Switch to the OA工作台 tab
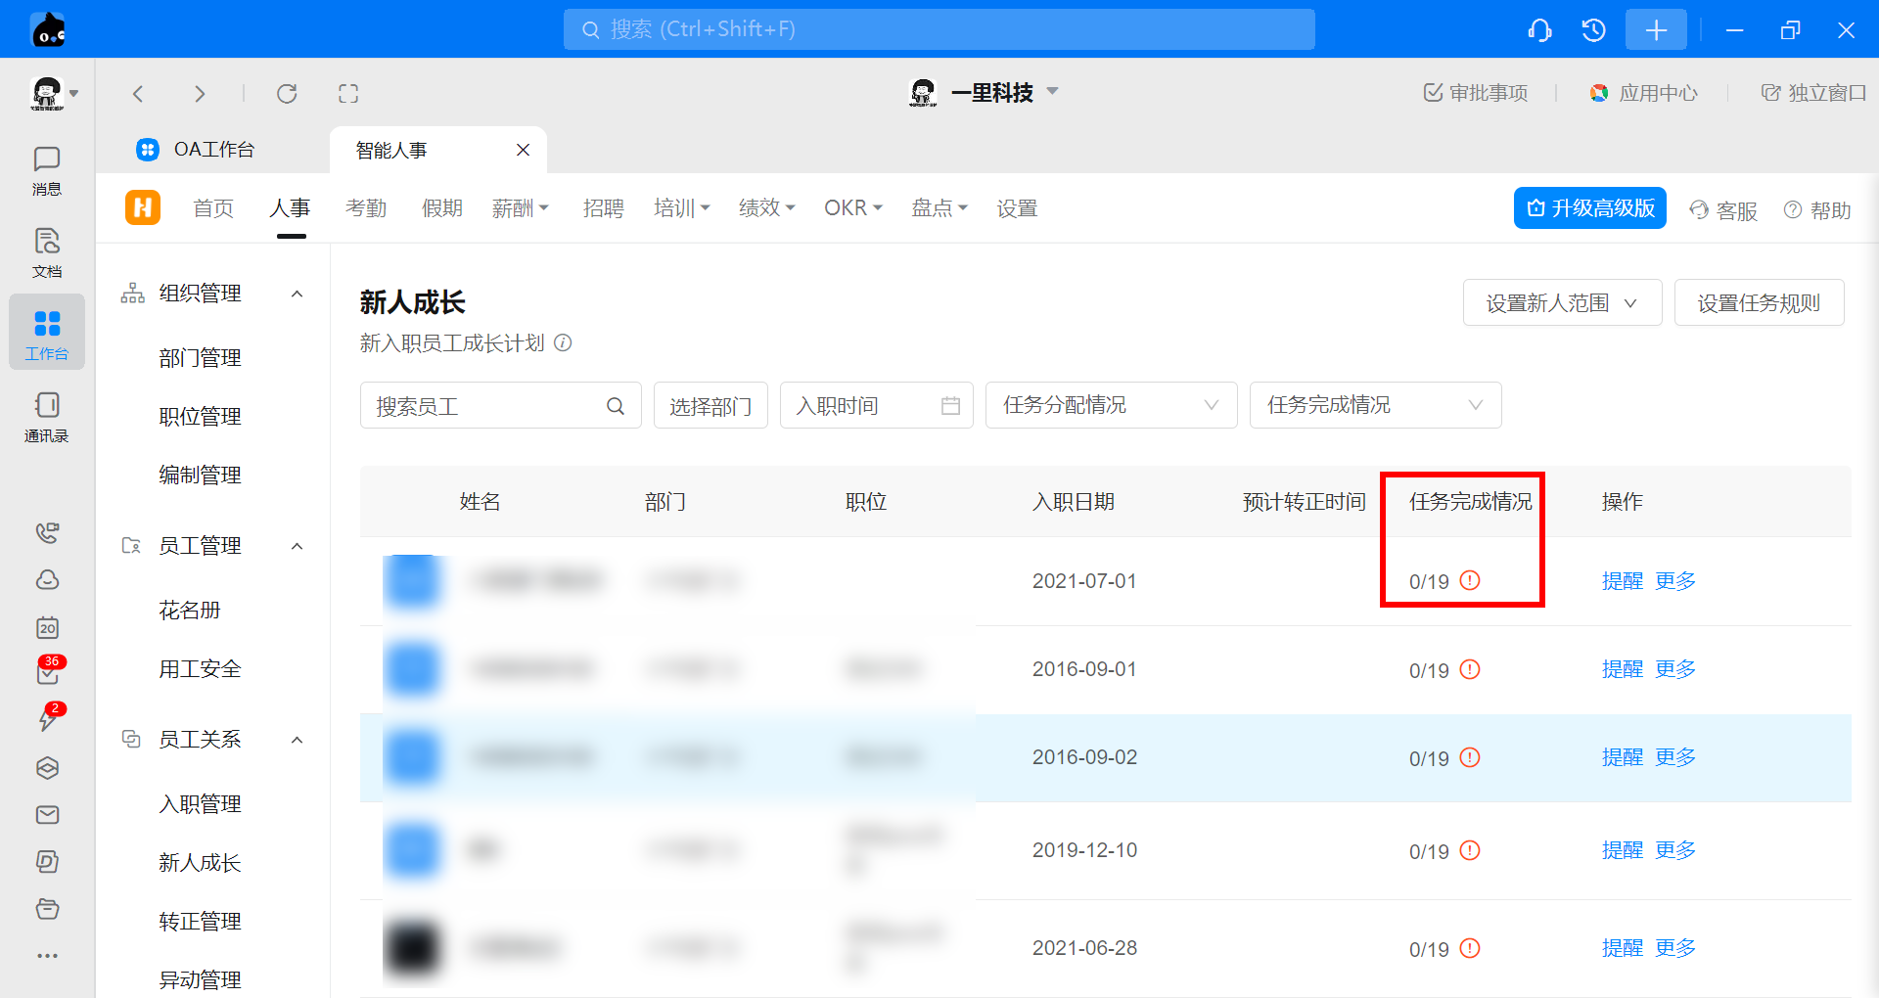Image resolution: width=1879 pixels, height=998 pixels. pos(213,150)
